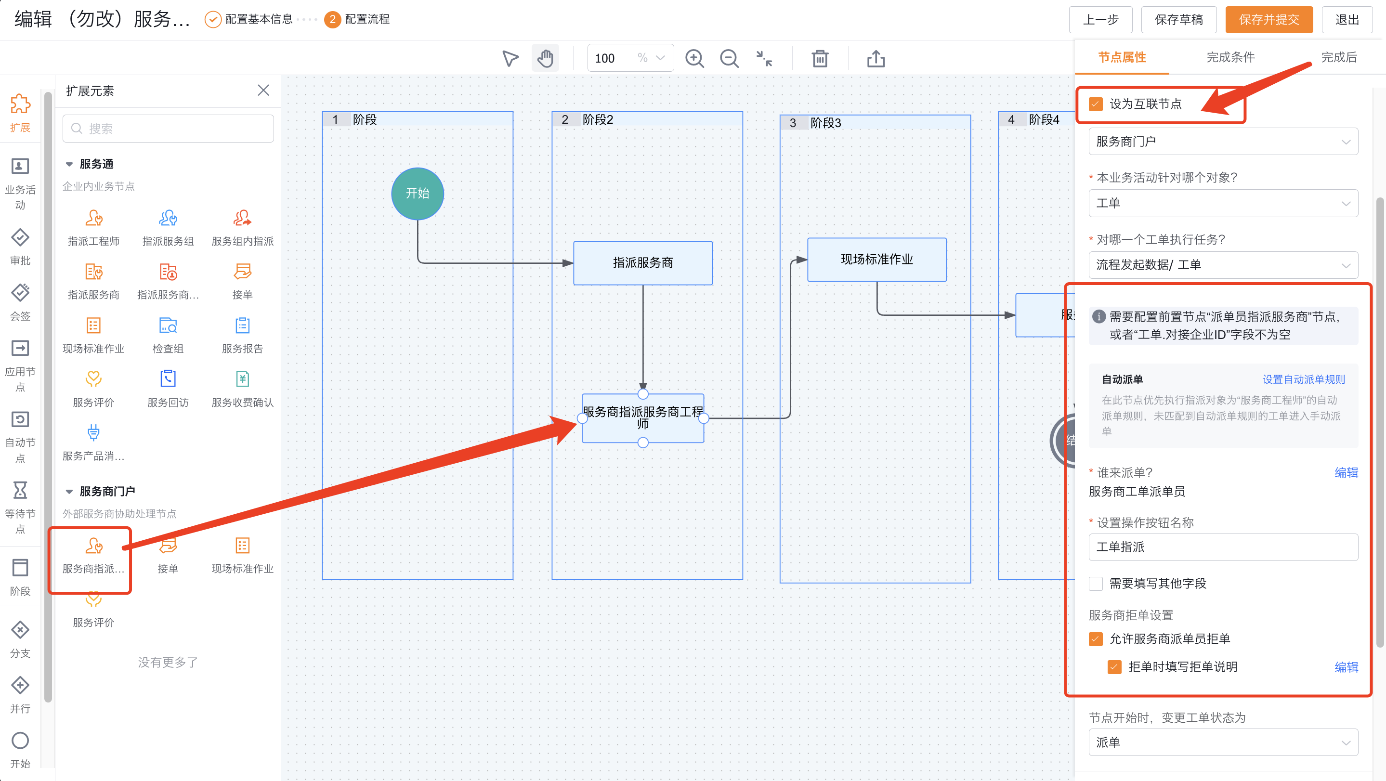Click the export share icon

pos(876,58)
